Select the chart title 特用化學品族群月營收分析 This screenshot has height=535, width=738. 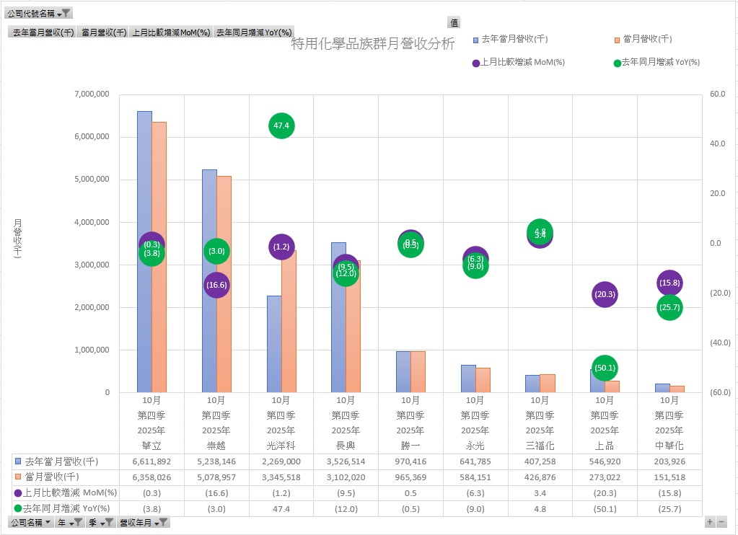click(x=373, y=44)
